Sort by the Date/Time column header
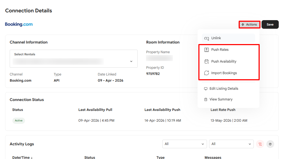Image resolution: width=286 pixels, height=159 pixels. pyautogui.click(x=22, y=157)
